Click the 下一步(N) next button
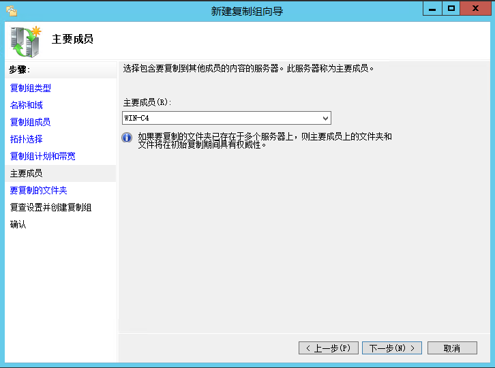This screenshot has width=495, height=368. click(x=392, y=348)
